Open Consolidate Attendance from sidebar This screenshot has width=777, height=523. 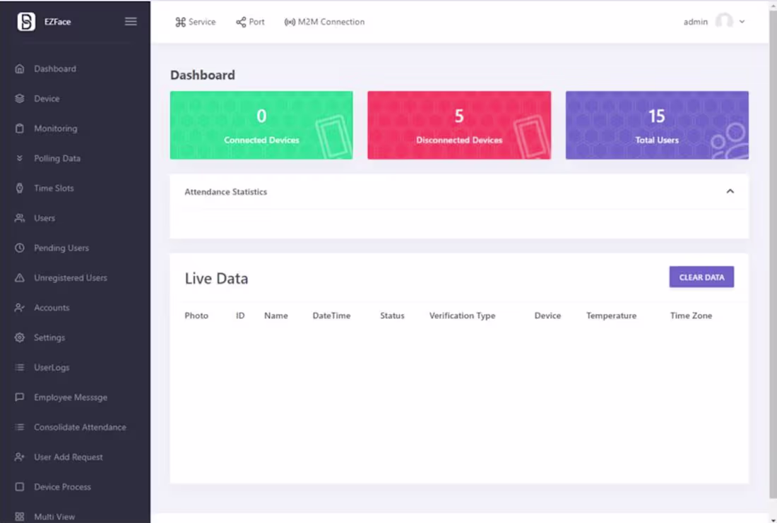point(21,427)
